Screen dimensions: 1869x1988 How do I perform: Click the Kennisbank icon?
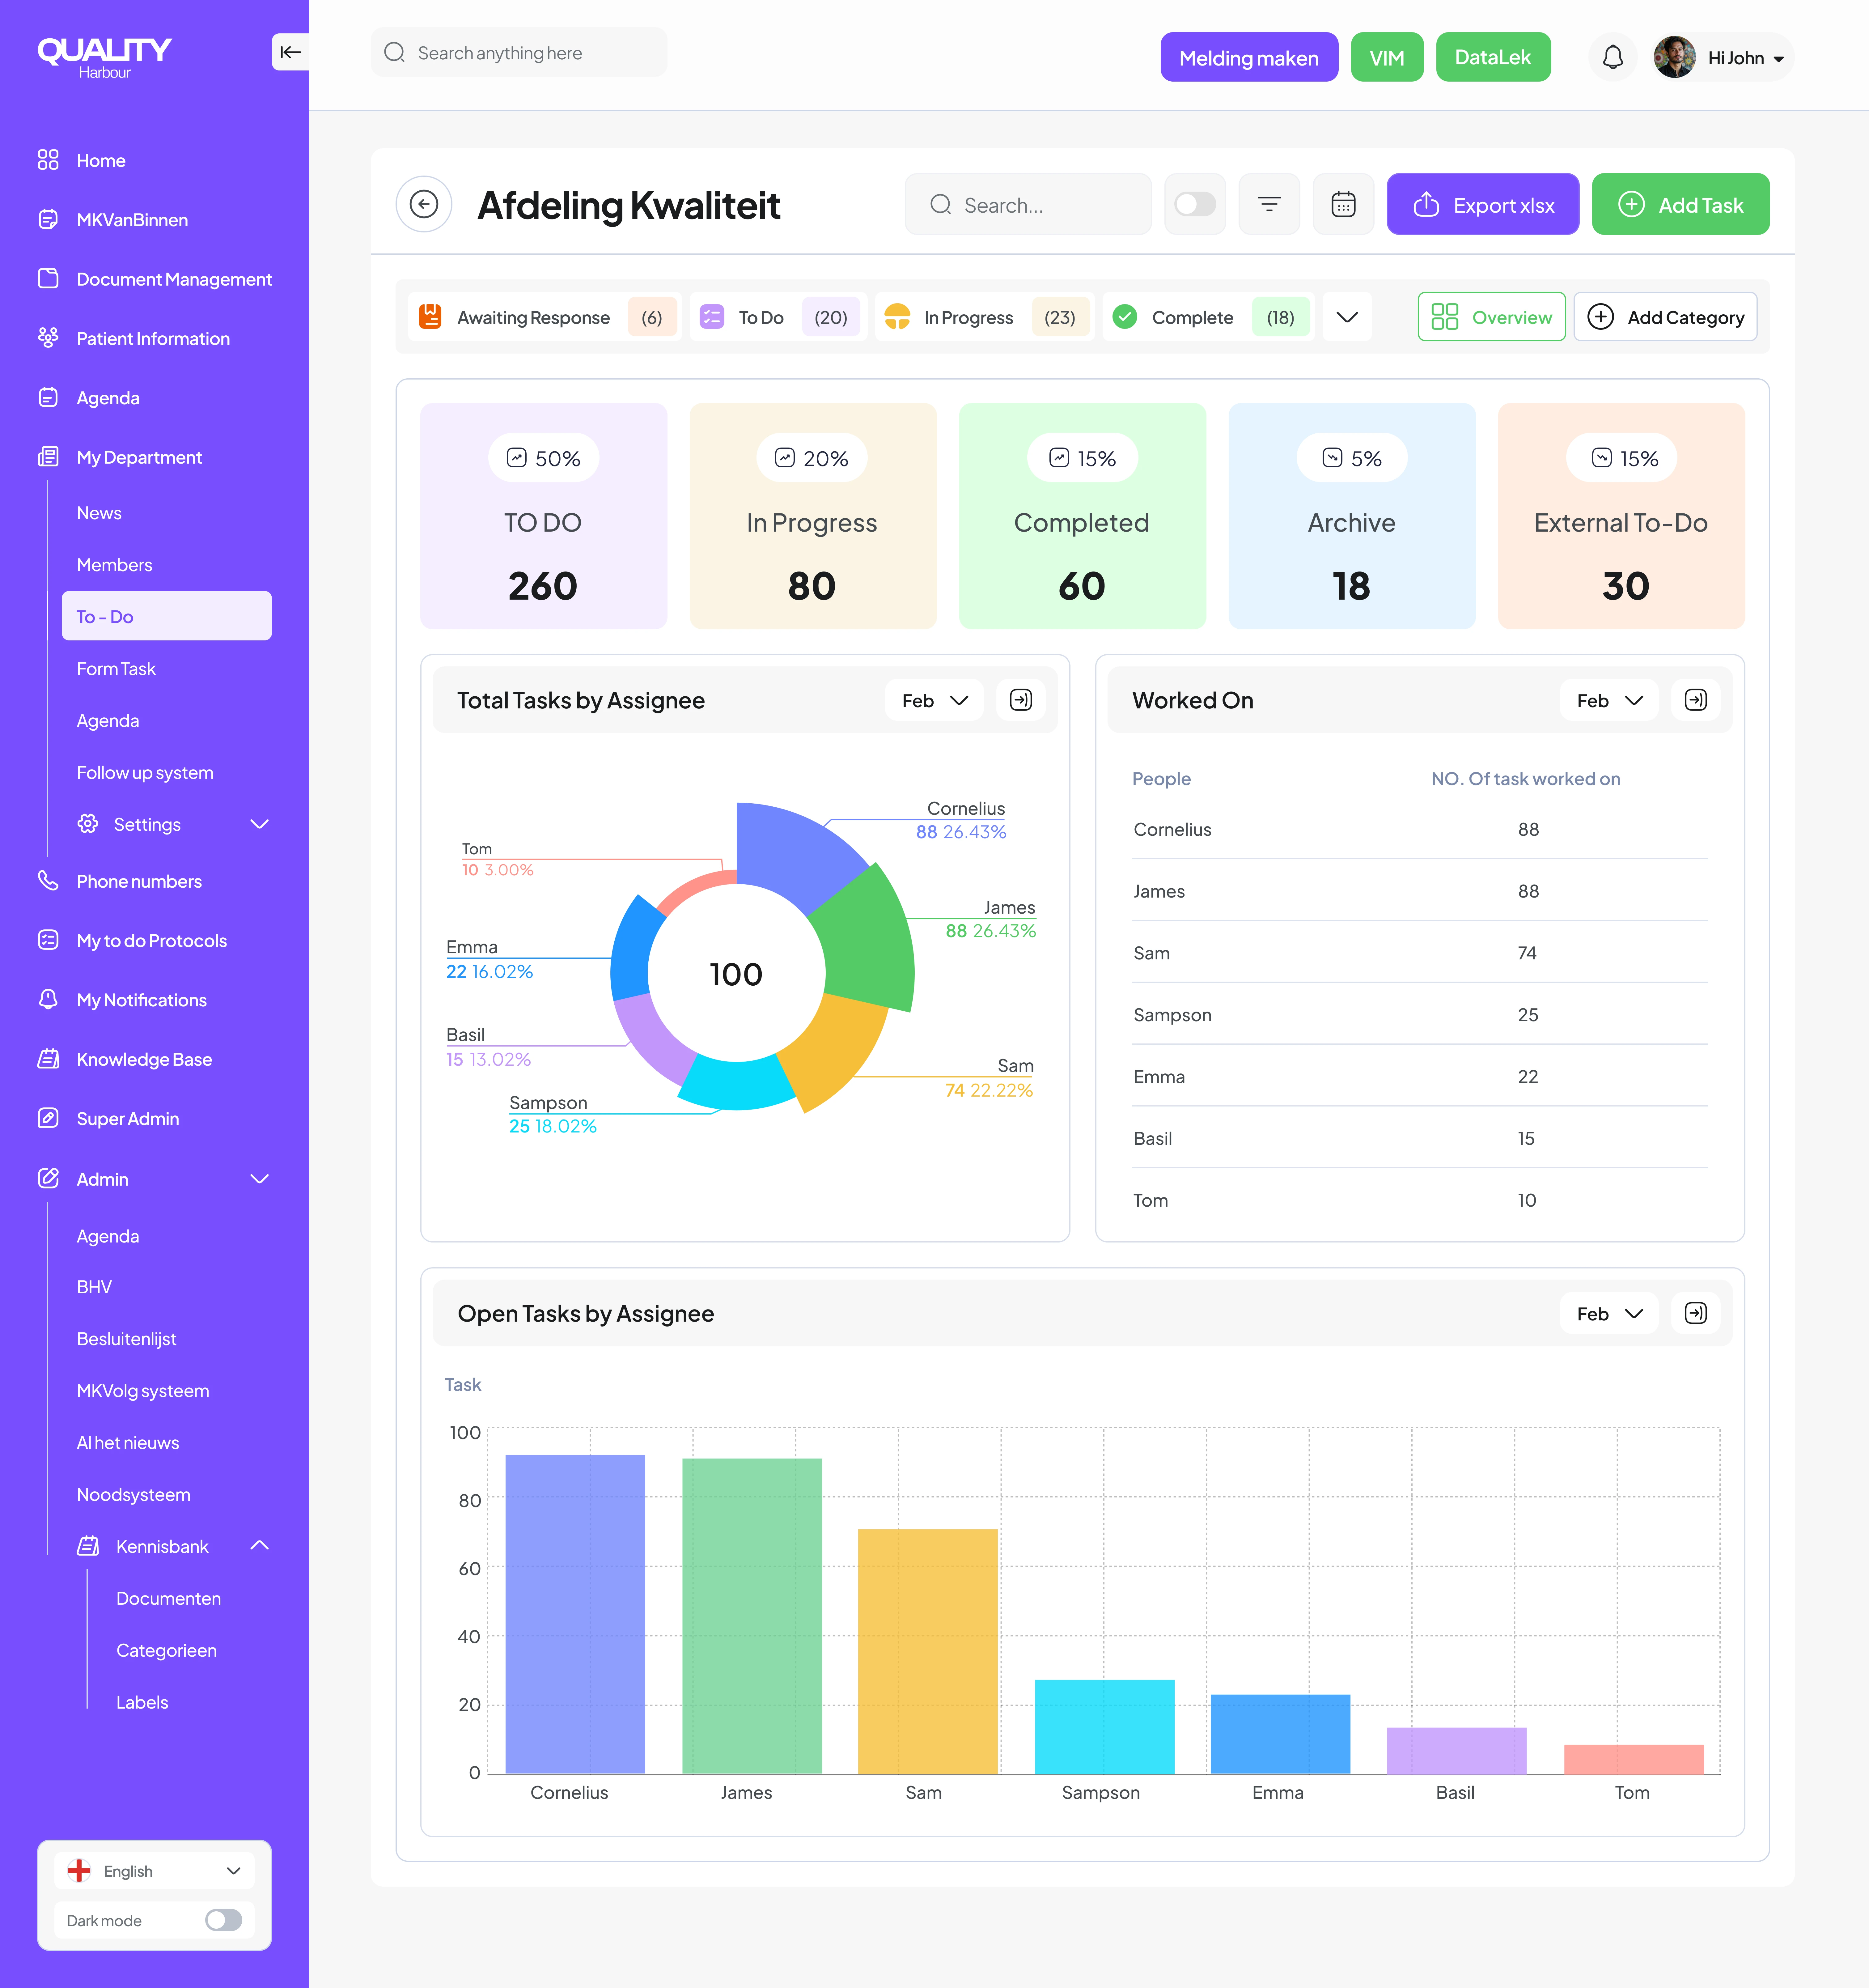tap(88, 1546)
